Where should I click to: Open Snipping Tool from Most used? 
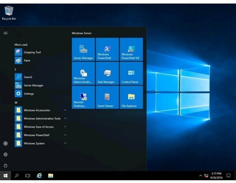click(32, 52)
